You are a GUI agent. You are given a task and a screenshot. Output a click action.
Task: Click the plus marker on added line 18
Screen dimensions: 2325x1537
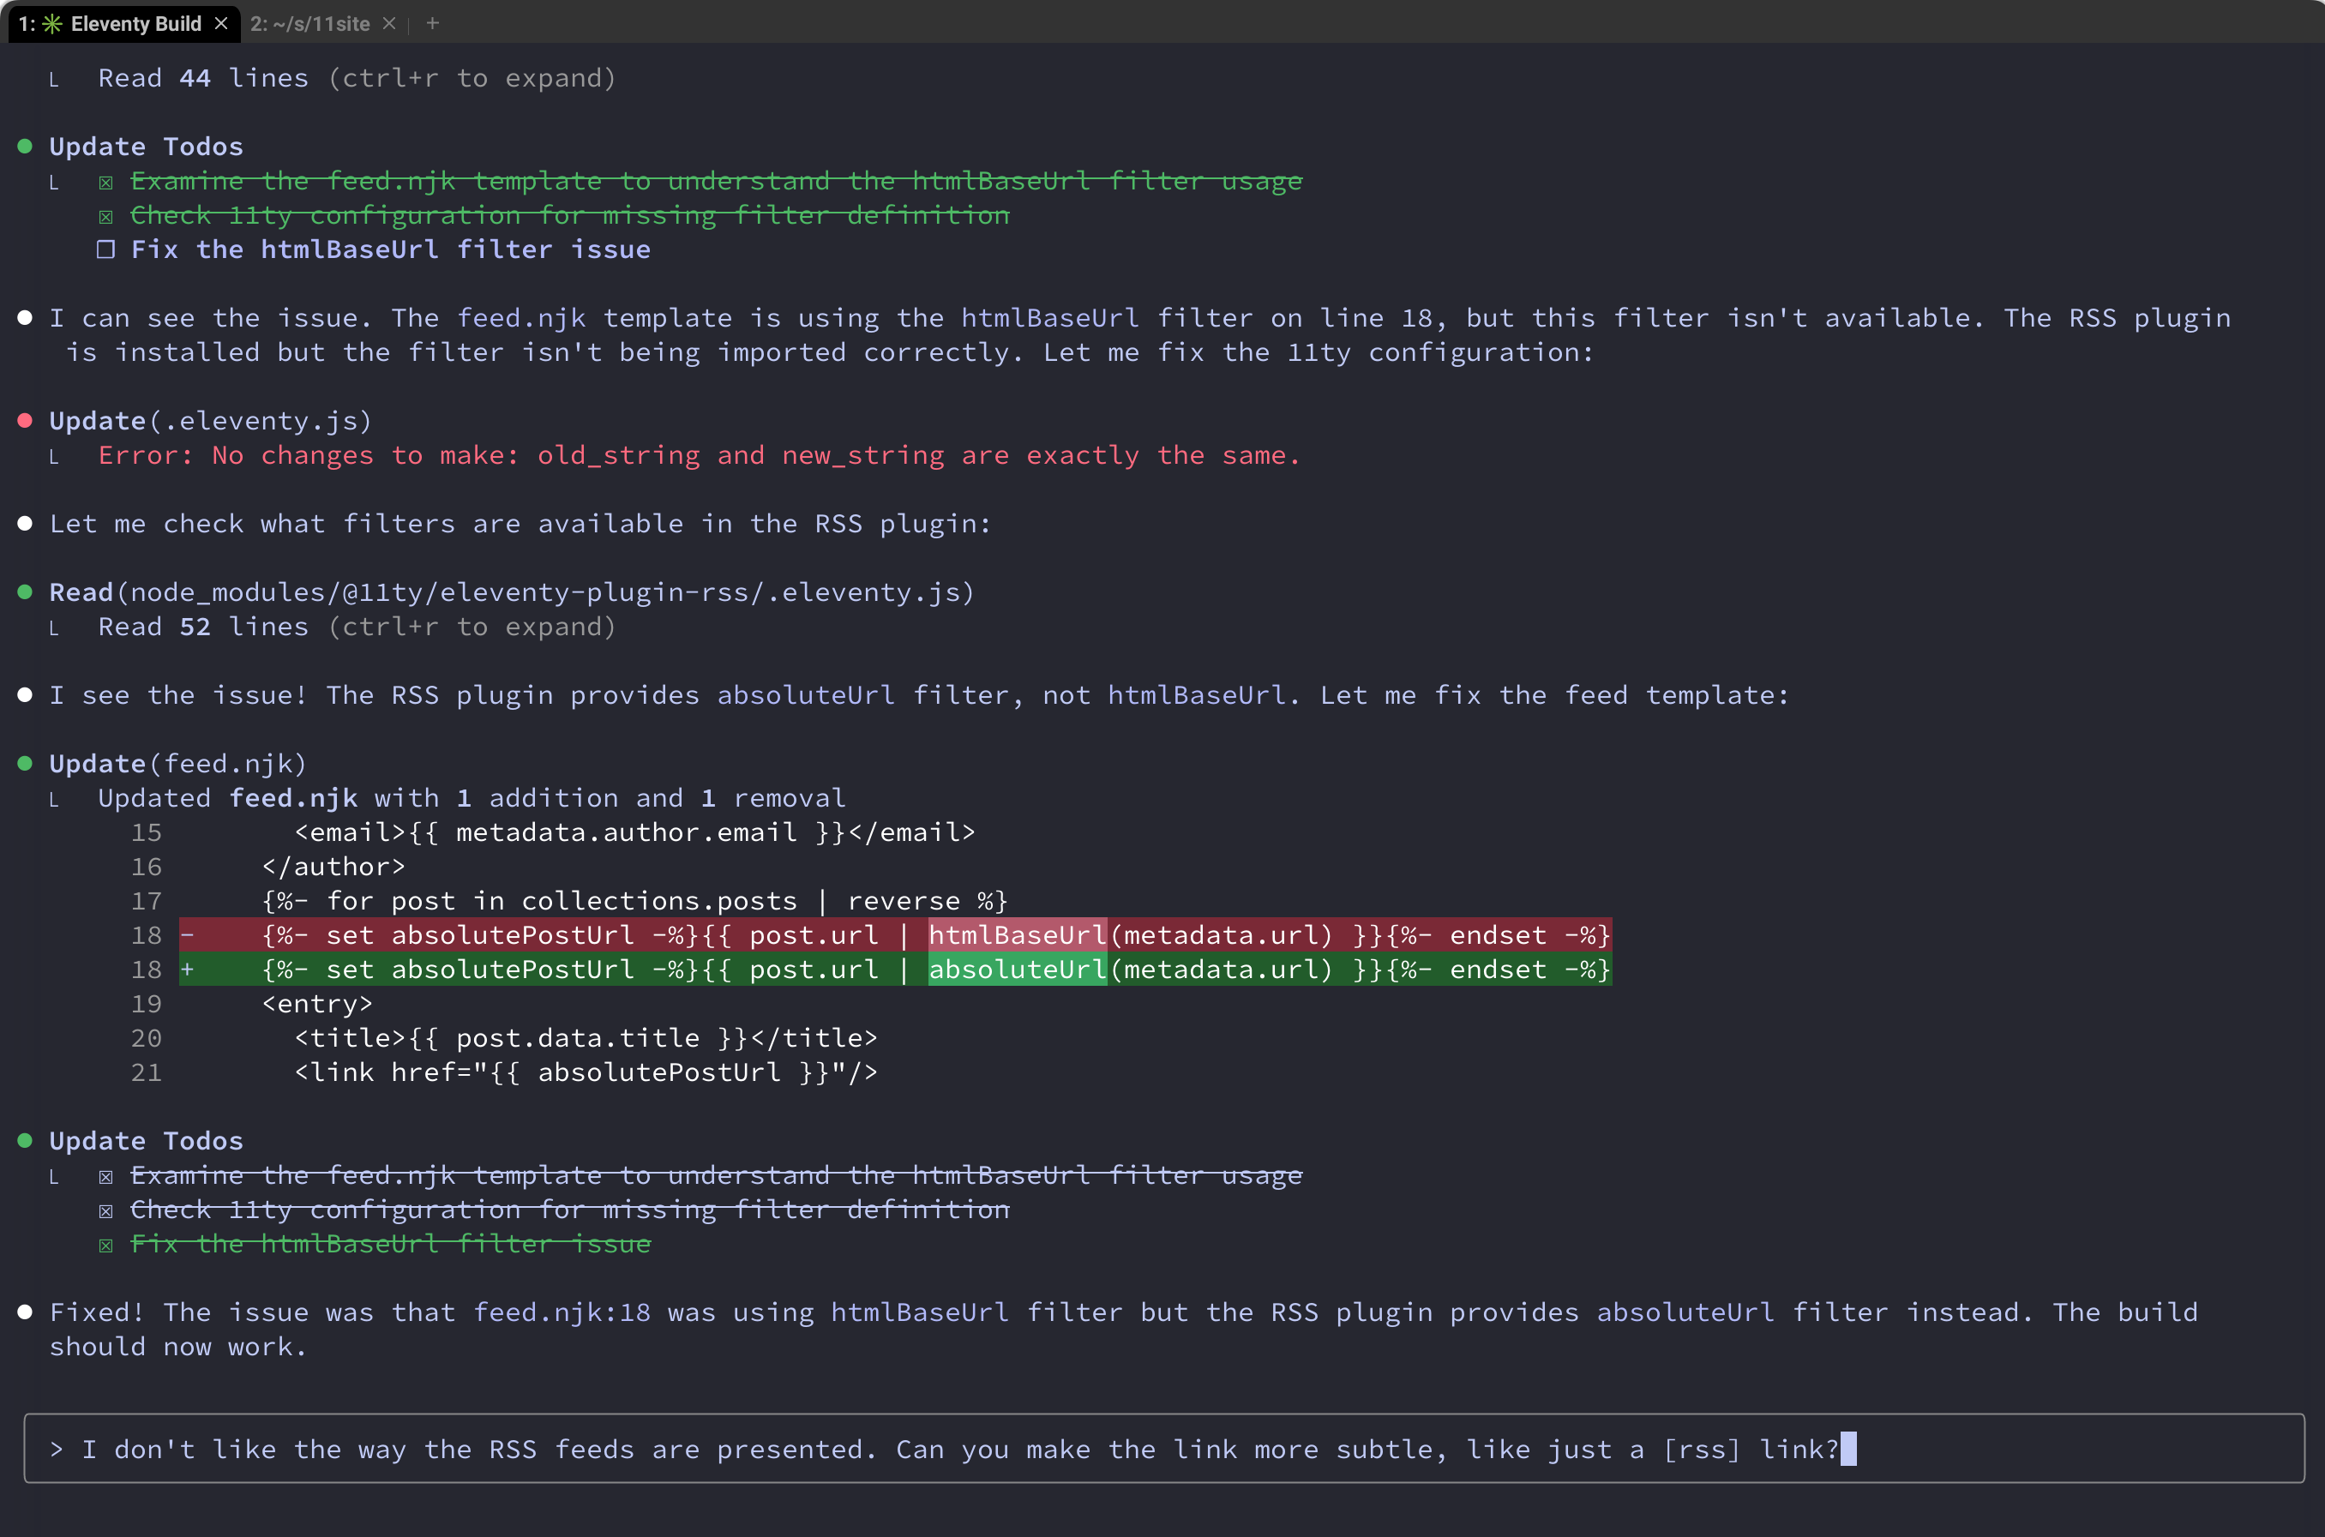[187, 970]
